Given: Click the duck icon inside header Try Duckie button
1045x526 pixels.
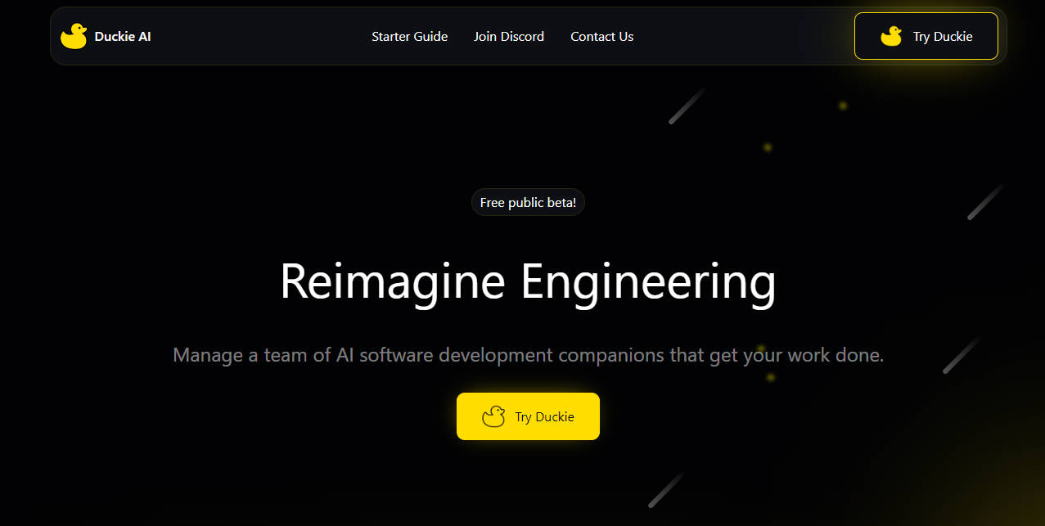Looking at the screenshot, I should (x=891, y=36).
